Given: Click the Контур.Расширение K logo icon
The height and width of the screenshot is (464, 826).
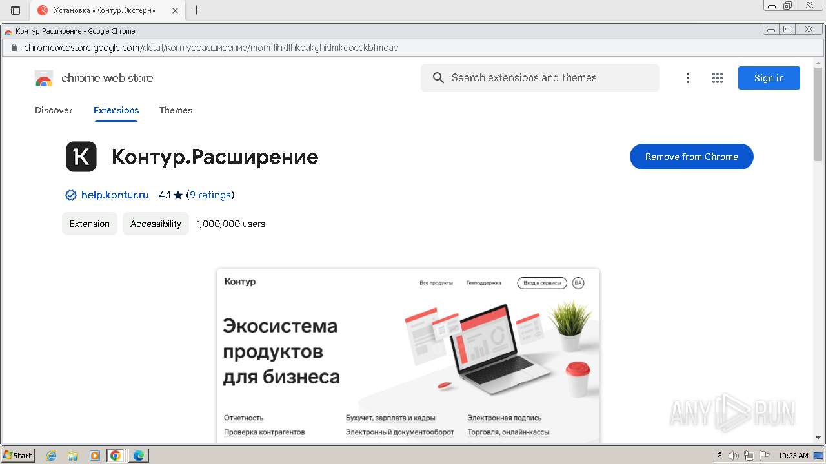Looking at the screenshot, I should pos(81,157).
